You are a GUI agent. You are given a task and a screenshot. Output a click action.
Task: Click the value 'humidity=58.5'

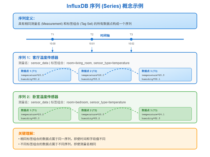click(x=91, y=79)
